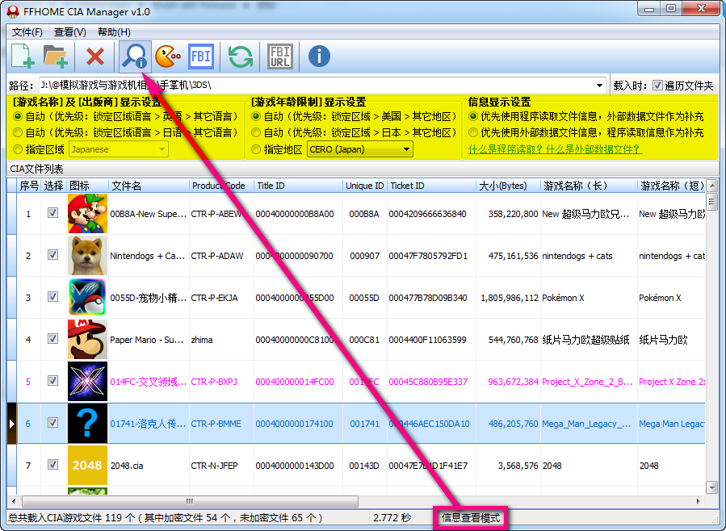Image resolution: width=726 pixels, height=531 pixels.
Task: Open the 文件(F) menu
Action: pos(27,32)
